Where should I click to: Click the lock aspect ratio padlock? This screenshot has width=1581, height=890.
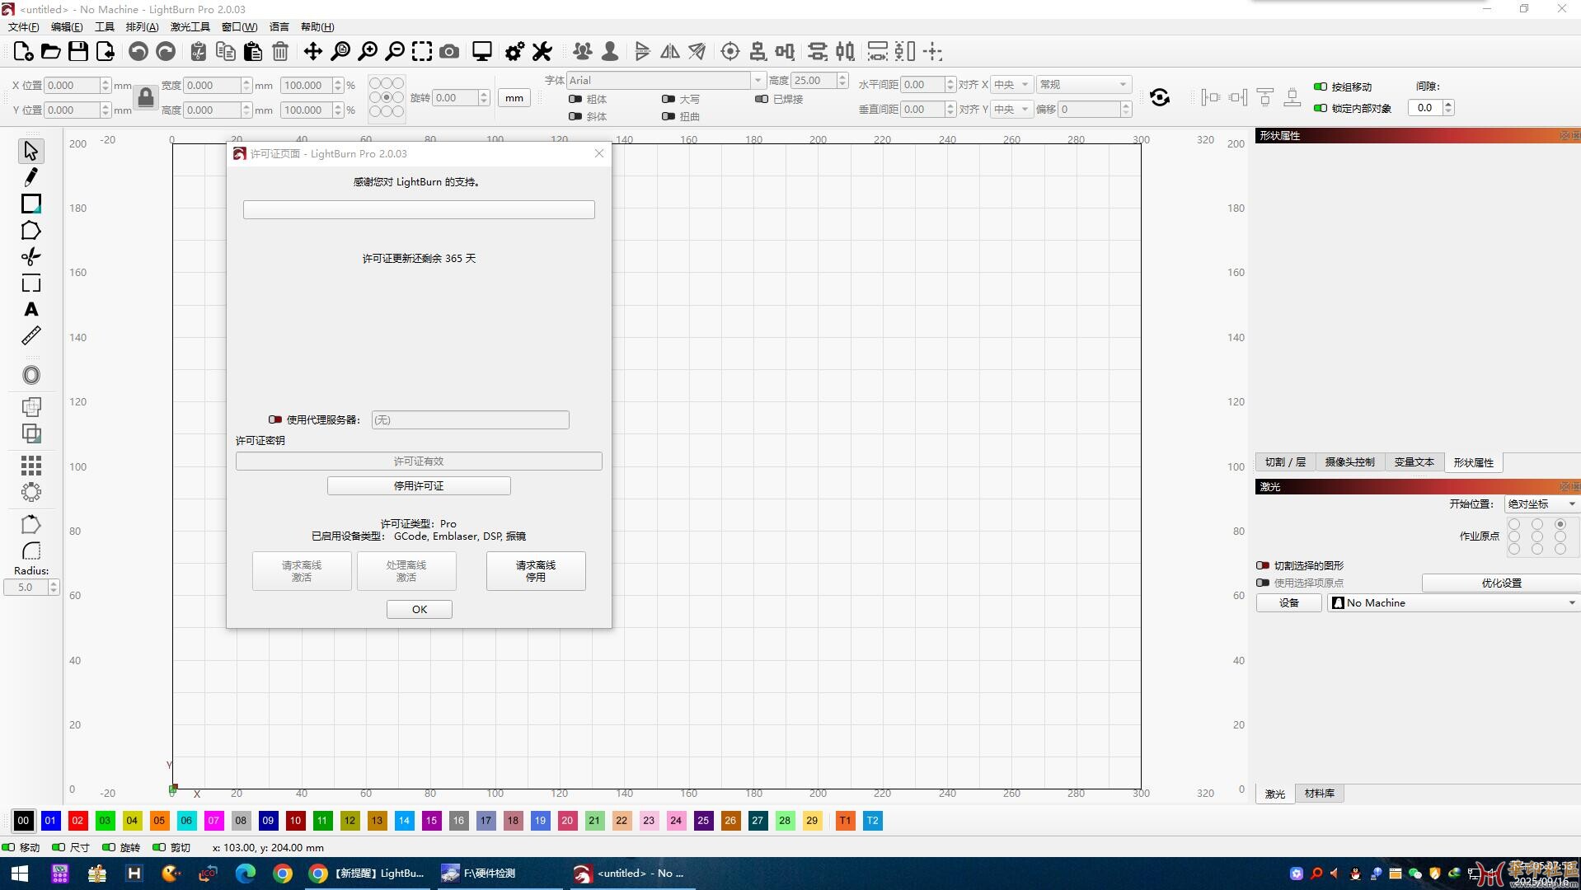pyautogui.click(x=146, y=97)
